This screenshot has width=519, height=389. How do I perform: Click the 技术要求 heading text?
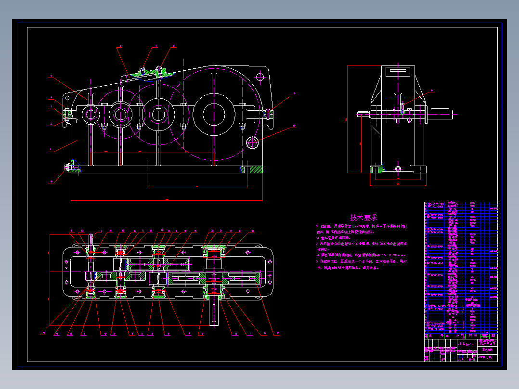[x=363, y=218]
